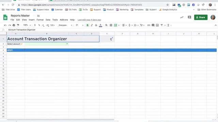Screen dimensions: 218x122
Task: Format as currency with dollar icon
Action: [35, 25]
